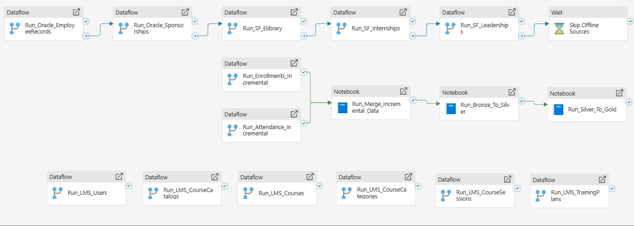Select the Run_LMS_CourseCategories activity name
634x226 pixels.
382,193
